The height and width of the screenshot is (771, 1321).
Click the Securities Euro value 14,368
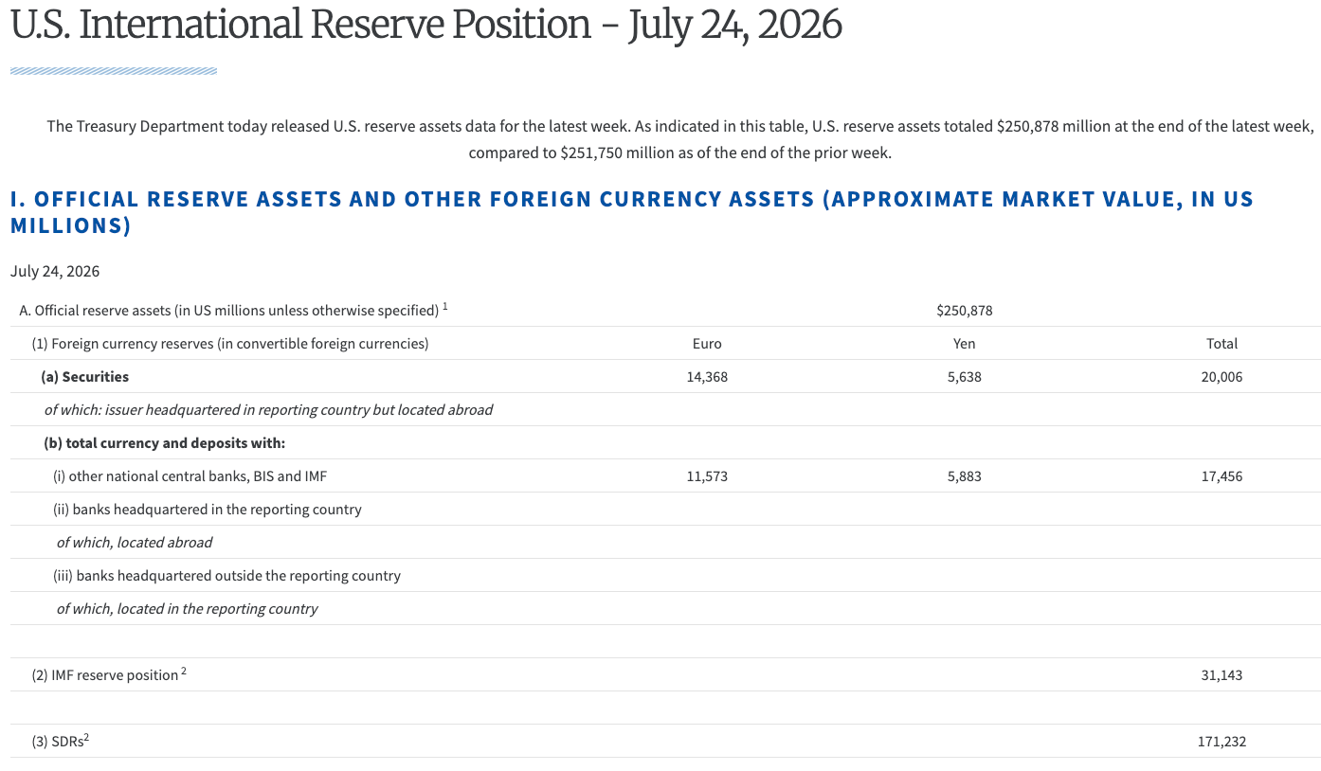click(707, 377)
